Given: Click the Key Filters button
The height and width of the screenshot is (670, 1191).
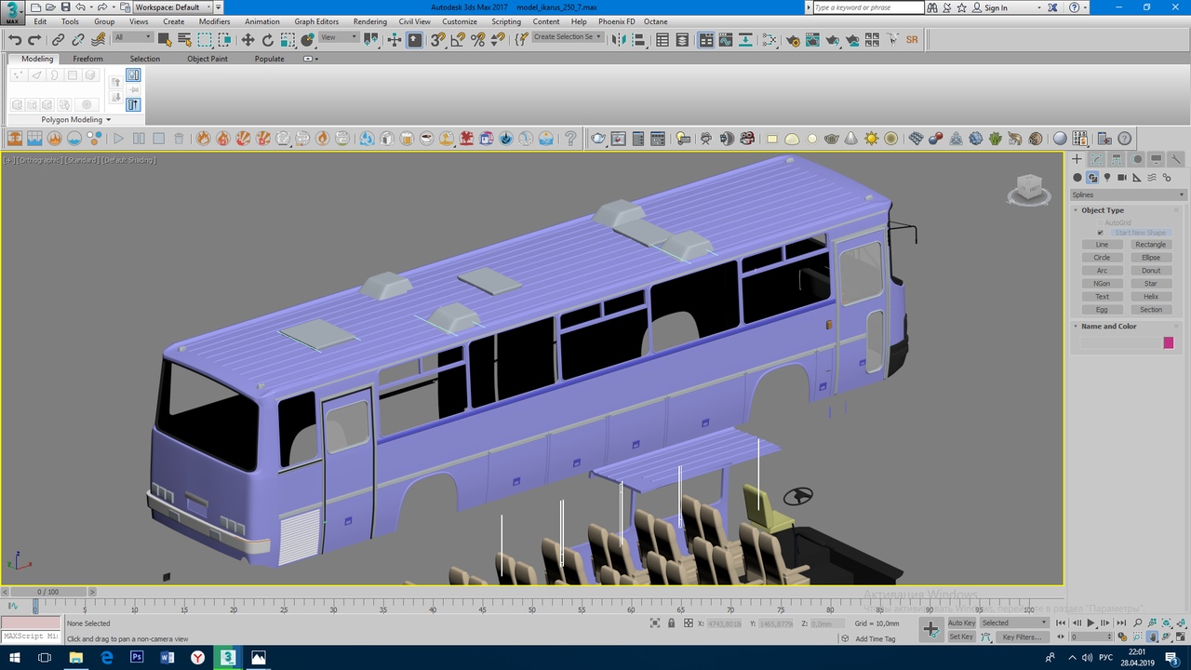Looking at the screenshot, I should (x=1021, y=637).
